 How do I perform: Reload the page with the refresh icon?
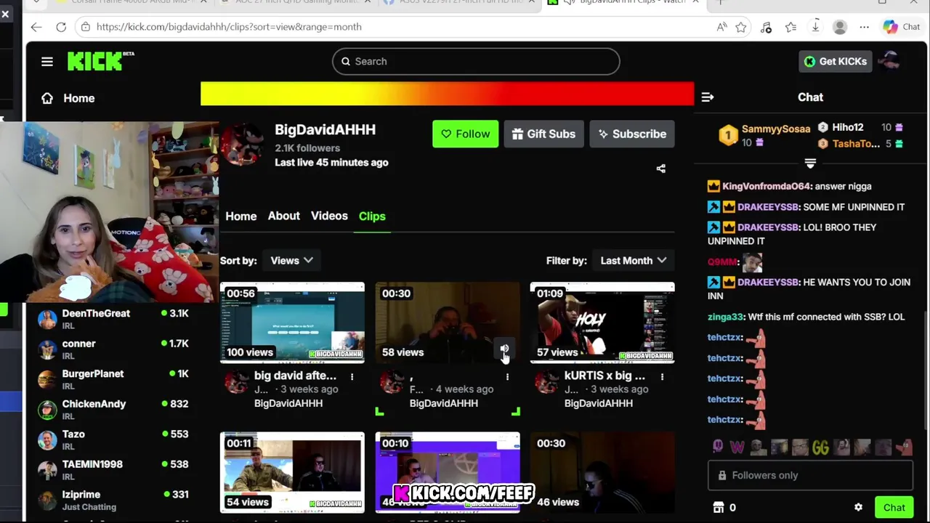61,27
